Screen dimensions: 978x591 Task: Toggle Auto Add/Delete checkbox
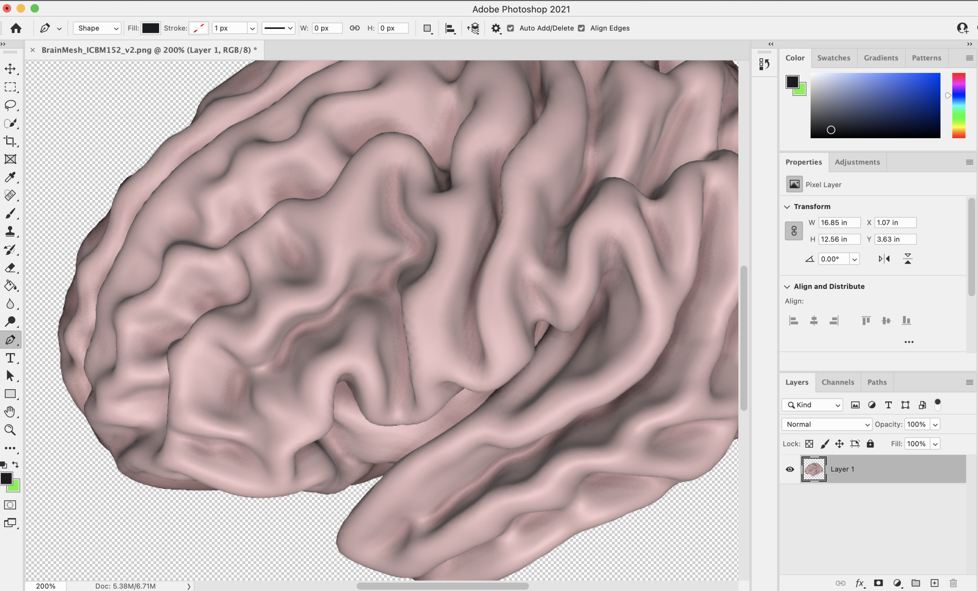click(511, 28)
